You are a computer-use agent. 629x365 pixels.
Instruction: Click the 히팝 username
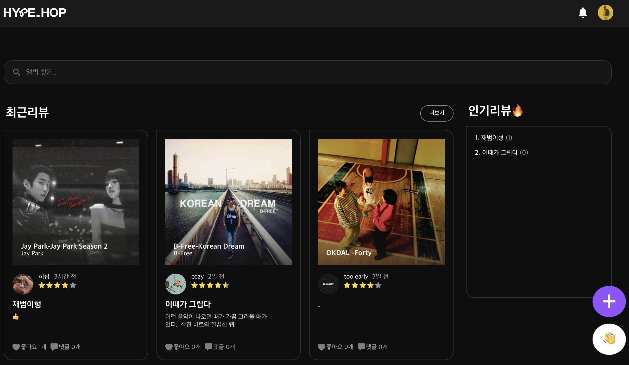44,276
